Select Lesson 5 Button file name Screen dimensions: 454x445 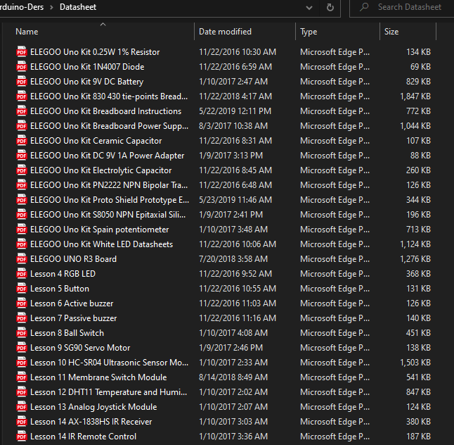pyautogui.click(x=60, y=289)
